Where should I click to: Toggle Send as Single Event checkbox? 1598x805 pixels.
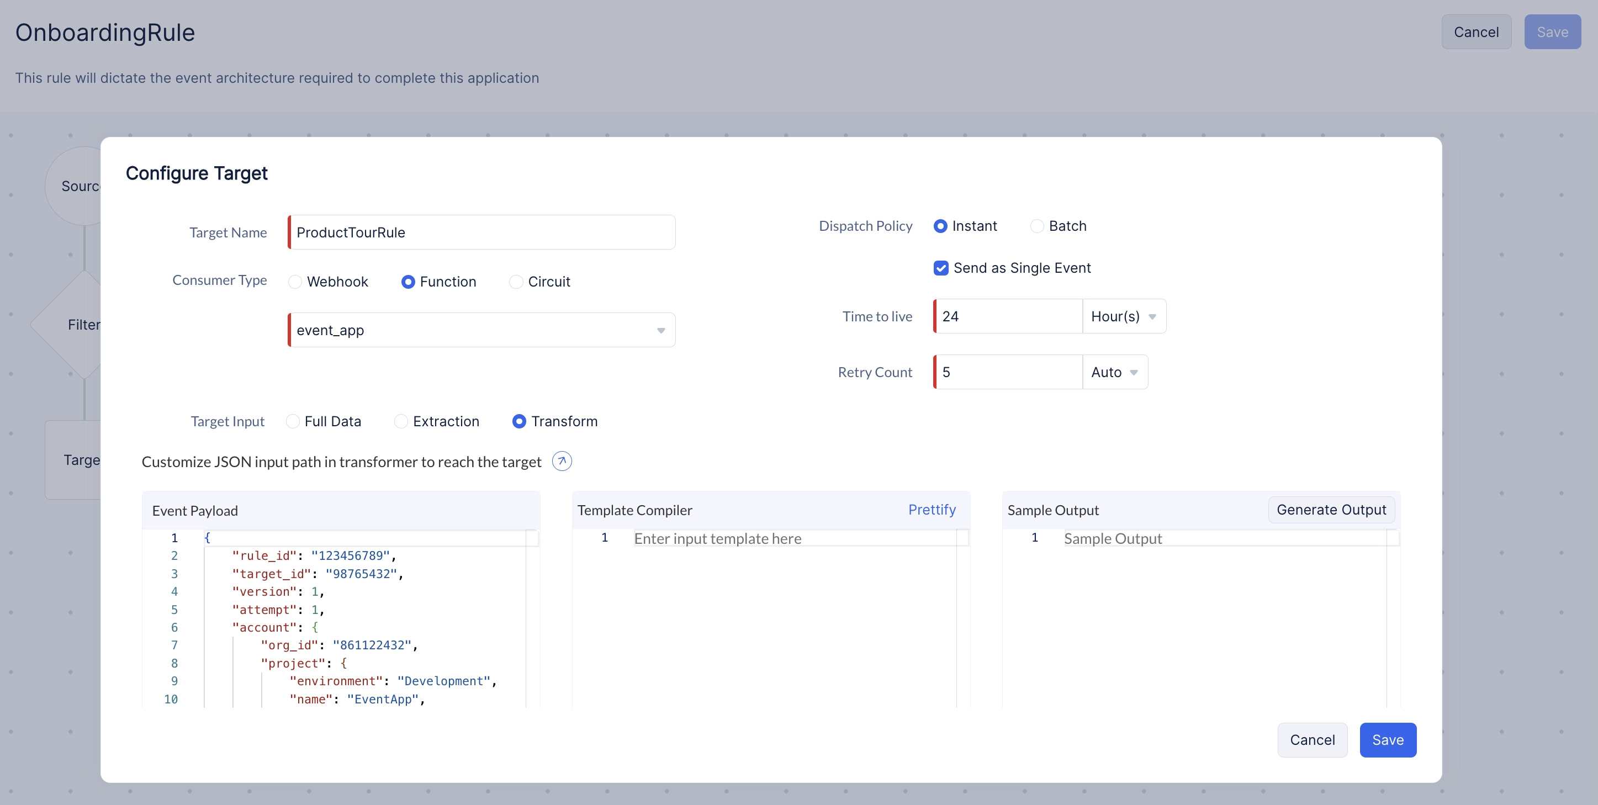(940, 268)
